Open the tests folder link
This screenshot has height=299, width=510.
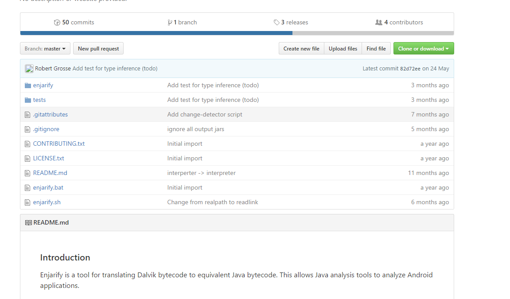[x=39, y=100]
